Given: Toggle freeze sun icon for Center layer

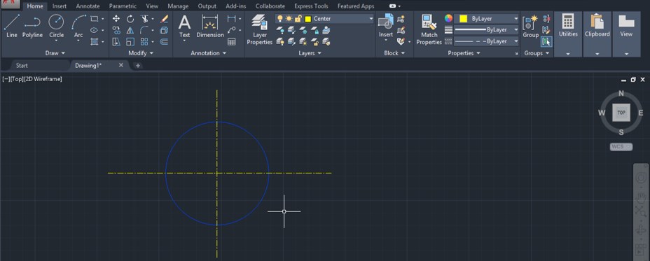Looking at the screenshot, I should (289, 19).
